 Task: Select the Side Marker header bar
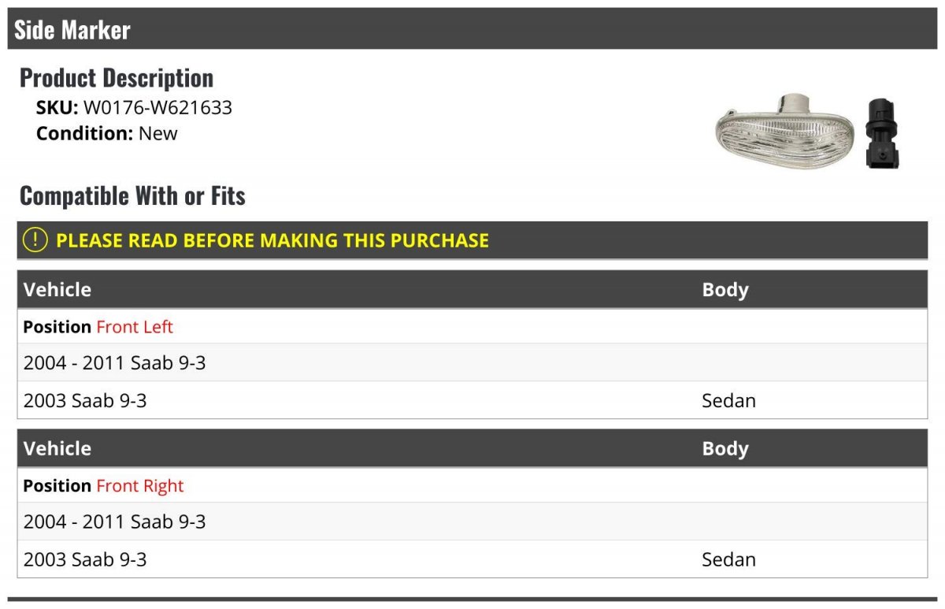tap(472, 29)
